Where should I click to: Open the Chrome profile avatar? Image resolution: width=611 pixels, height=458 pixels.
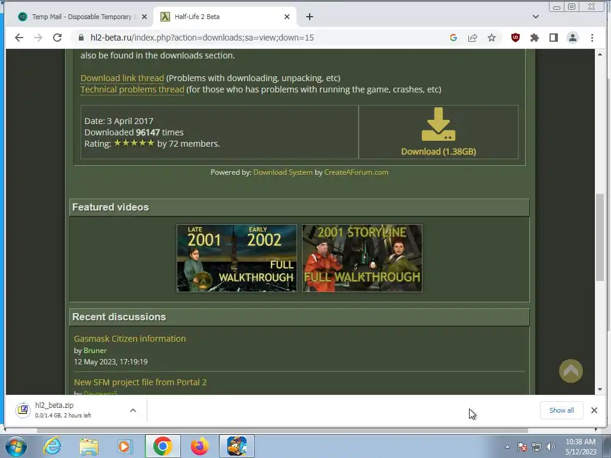click(x=572, y=38)
